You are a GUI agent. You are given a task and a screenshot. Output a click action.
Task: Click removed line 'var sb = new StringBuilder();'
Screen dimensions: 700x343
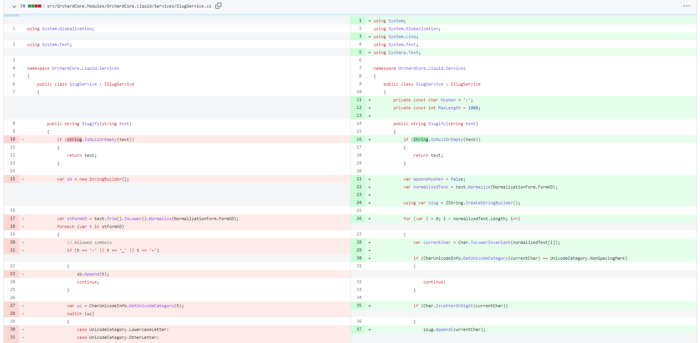(93, 179)
